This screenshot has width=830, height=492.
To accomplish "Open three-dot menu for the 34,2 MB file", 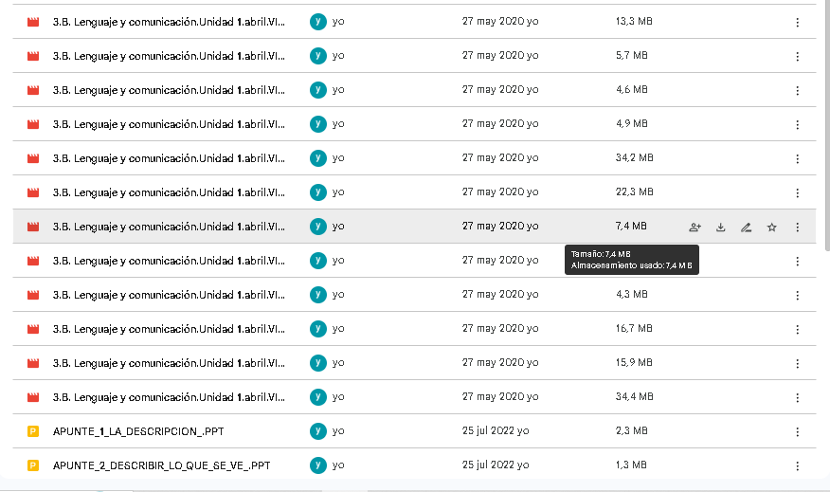I will pyautogui.click(x=797, y=159).
